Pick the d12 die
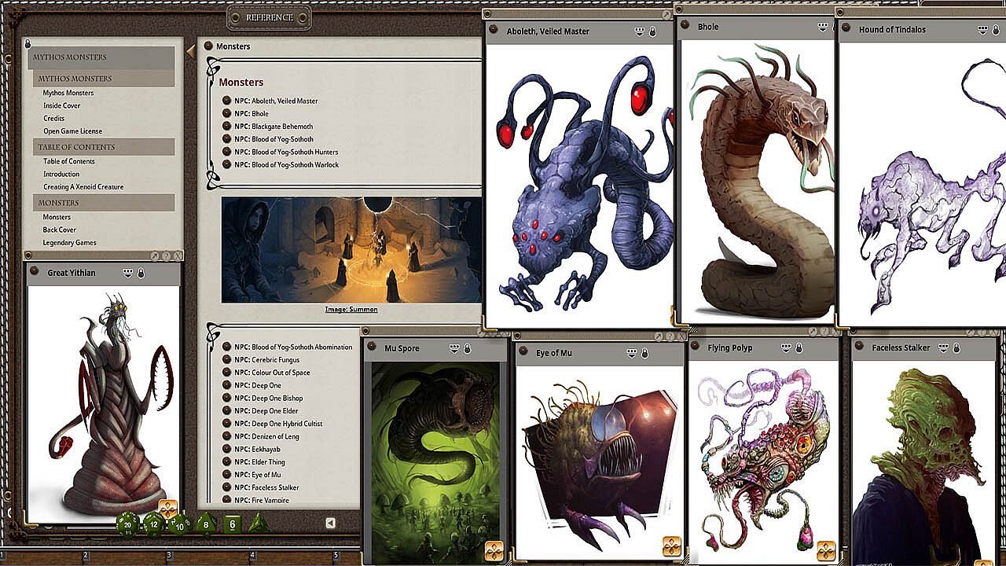1006x566 pixels. click(154, 524)
